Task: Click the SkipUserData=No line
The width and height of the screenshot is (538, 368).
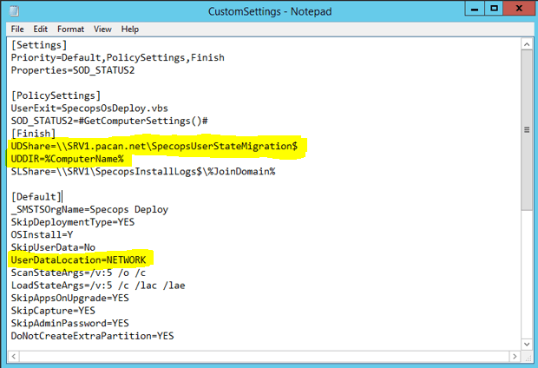Action: click(x=53, y=247)
